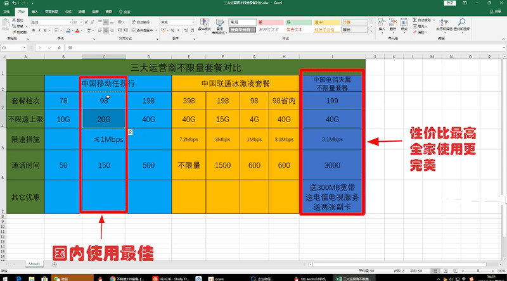
Task: Switch to the 插入 (Insert) ribbon tab
Action: point(35,12)
